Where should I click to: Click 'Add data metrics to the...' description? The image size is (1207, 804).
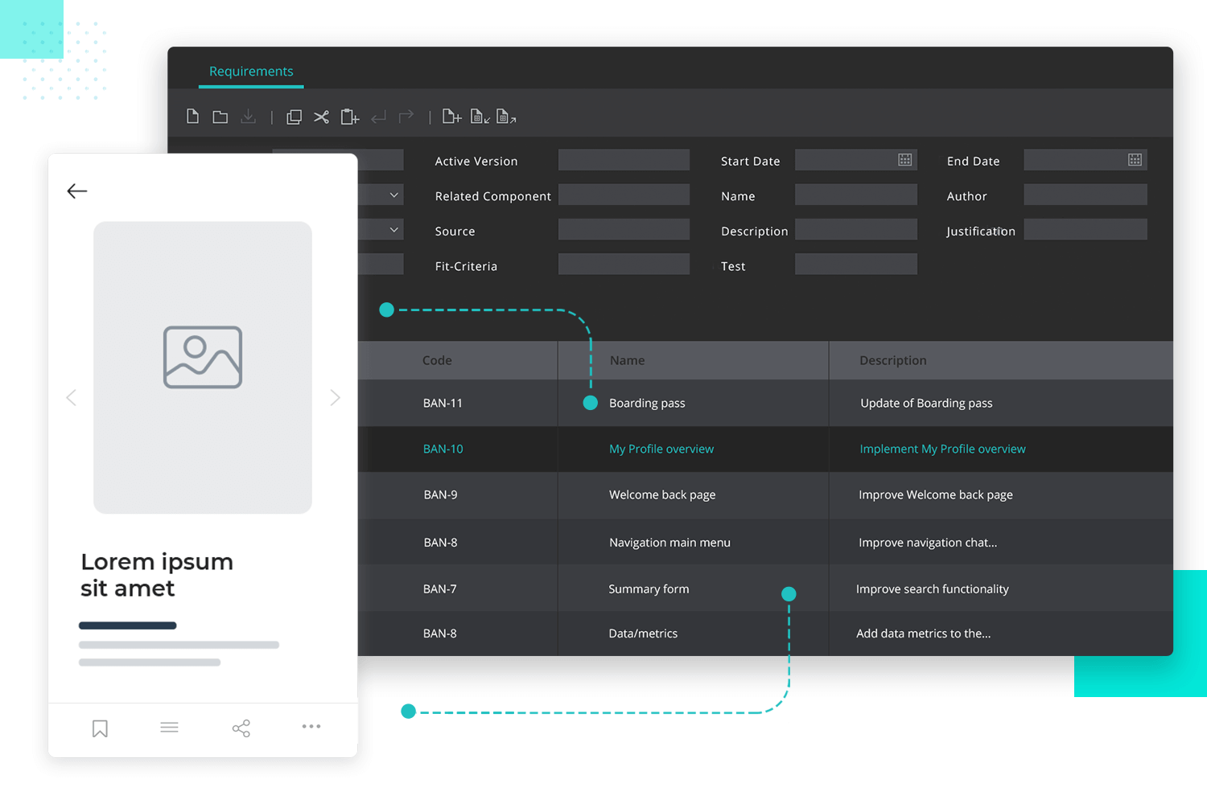tap(924, 634)
